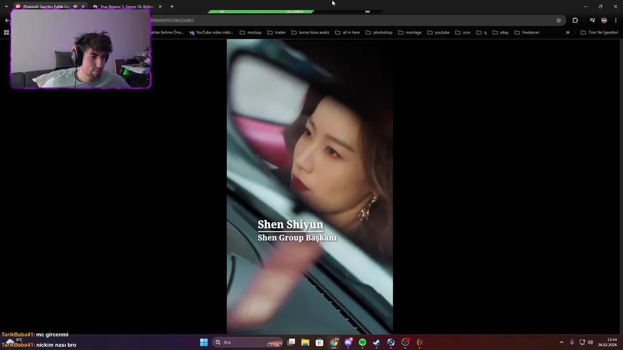Click the Shen Shiyun caption text

tap(290, 225)
